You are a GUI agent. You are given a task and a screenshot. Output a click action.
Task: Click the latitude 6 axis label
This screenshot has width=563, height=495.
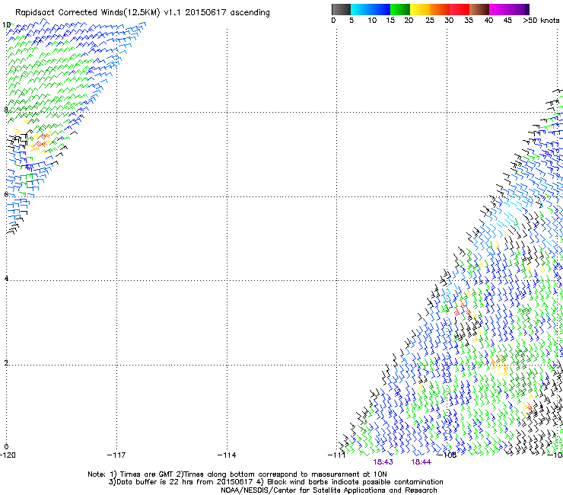pyautogui.click(x=6, y=194)
